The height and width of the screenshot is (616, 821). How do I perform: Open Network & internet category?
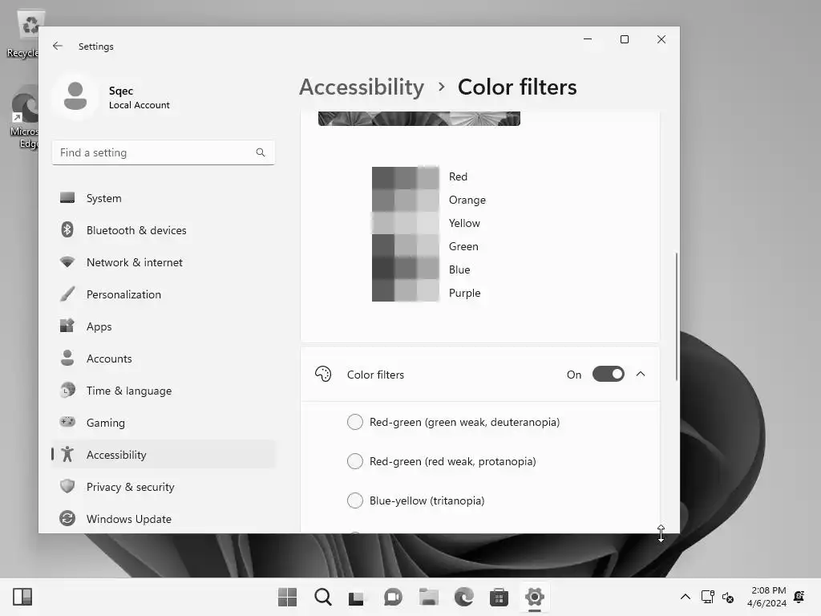click(x=164, y=262)
